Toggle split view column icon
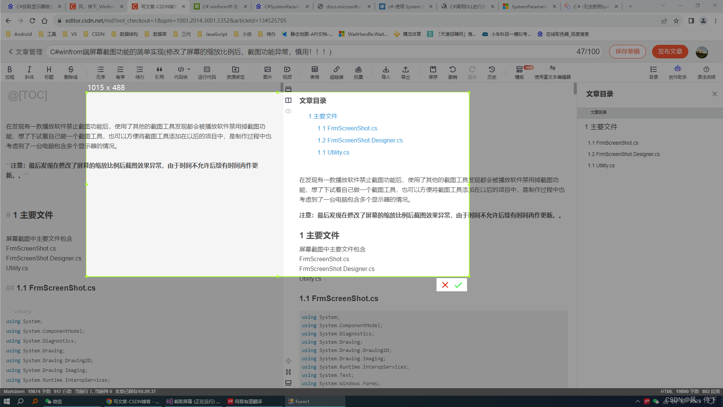723x407 pixels. point(288,100)
